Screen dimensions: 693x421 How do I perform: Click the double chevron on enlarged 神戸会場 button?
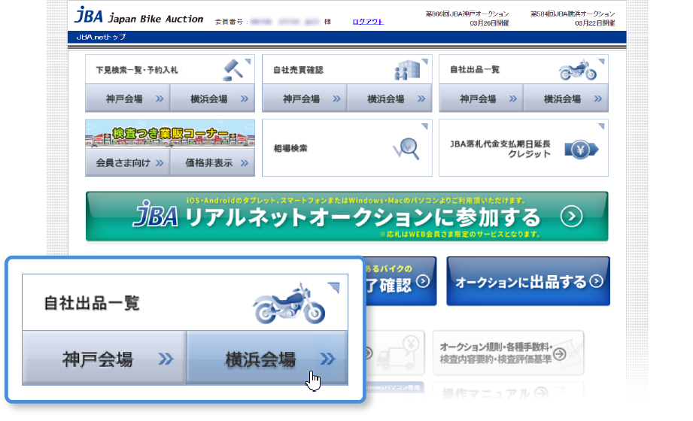[x=166, y=359]
